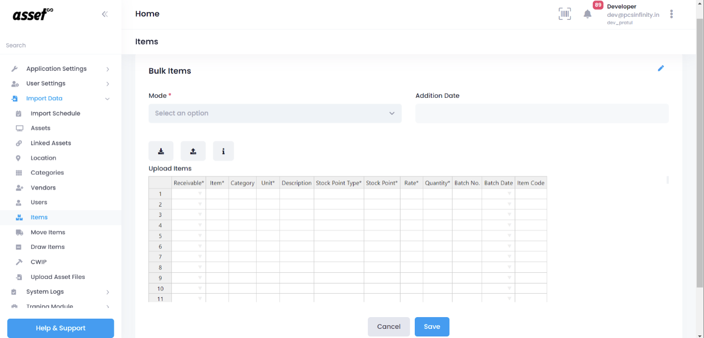Open the three-dot profile menu
This screenshot has width=704, height=338.
671,14
